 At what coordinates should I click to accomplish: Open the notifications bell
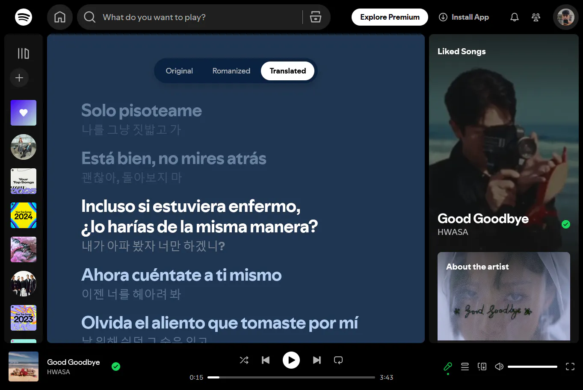(515, 17)
